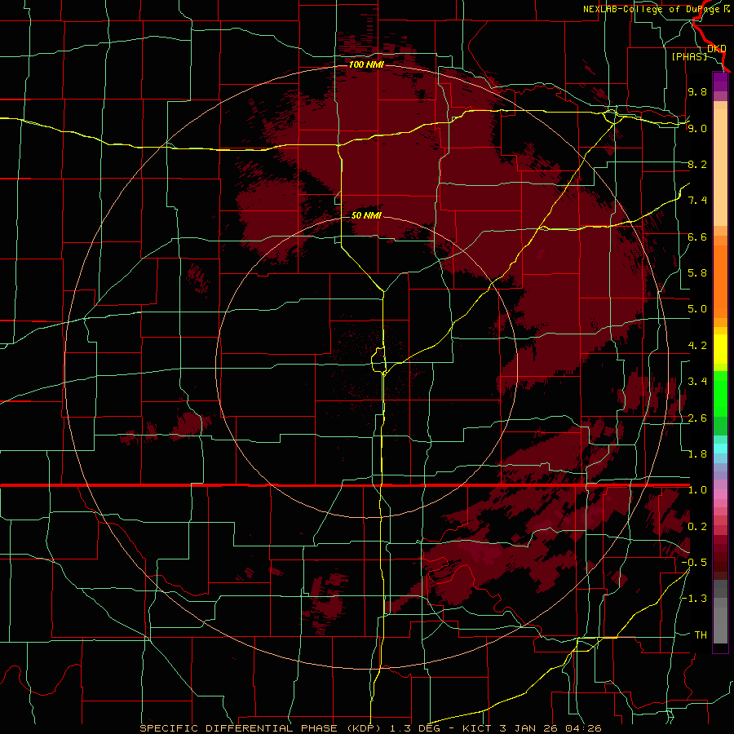
Task: Select the "6.6" scale value
Action: (697, 237)
